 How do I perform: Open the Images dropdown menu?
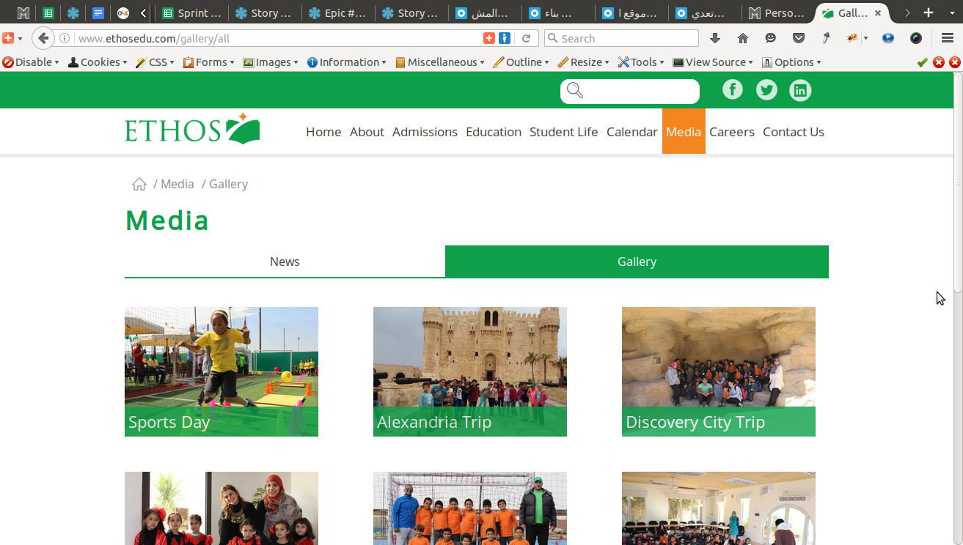point(271,62)
